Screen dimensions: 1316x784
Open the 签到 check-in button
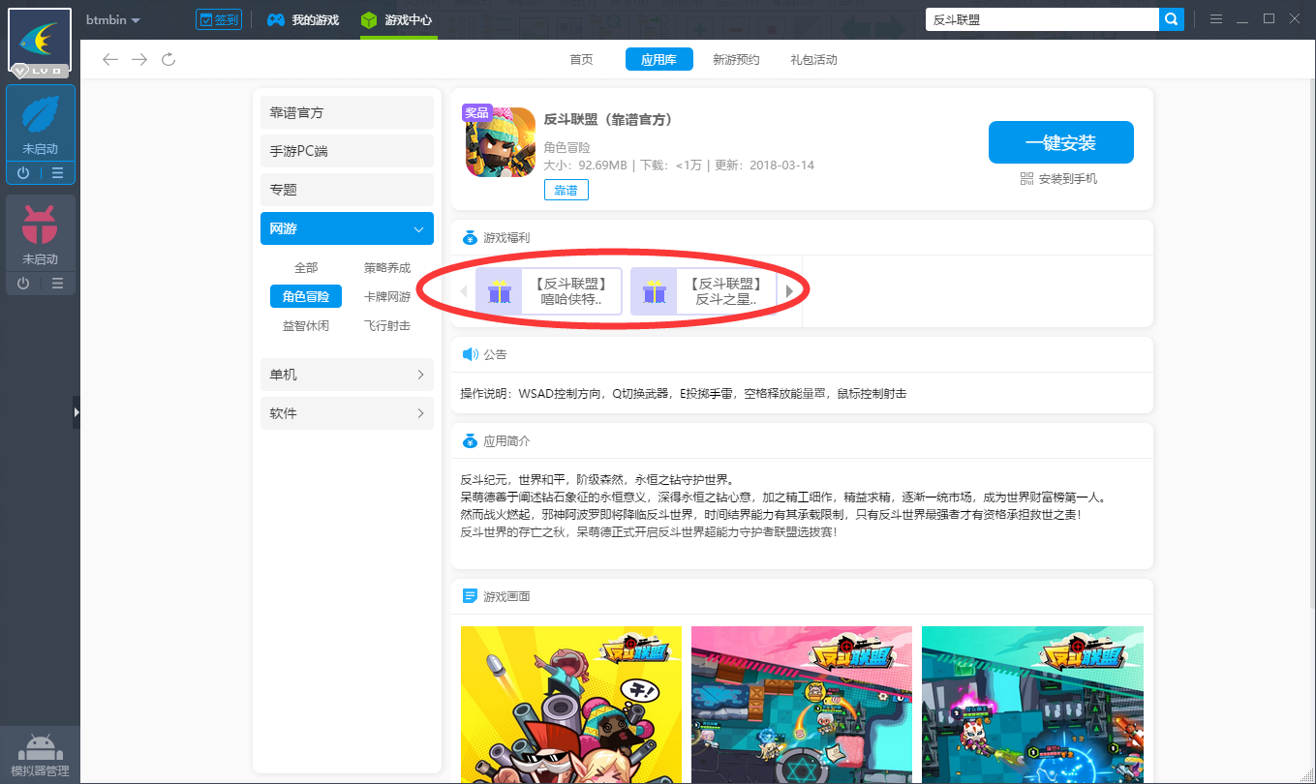219,19
